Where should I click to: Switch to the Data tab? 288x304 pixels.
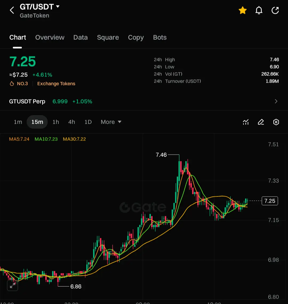point(81,37)
